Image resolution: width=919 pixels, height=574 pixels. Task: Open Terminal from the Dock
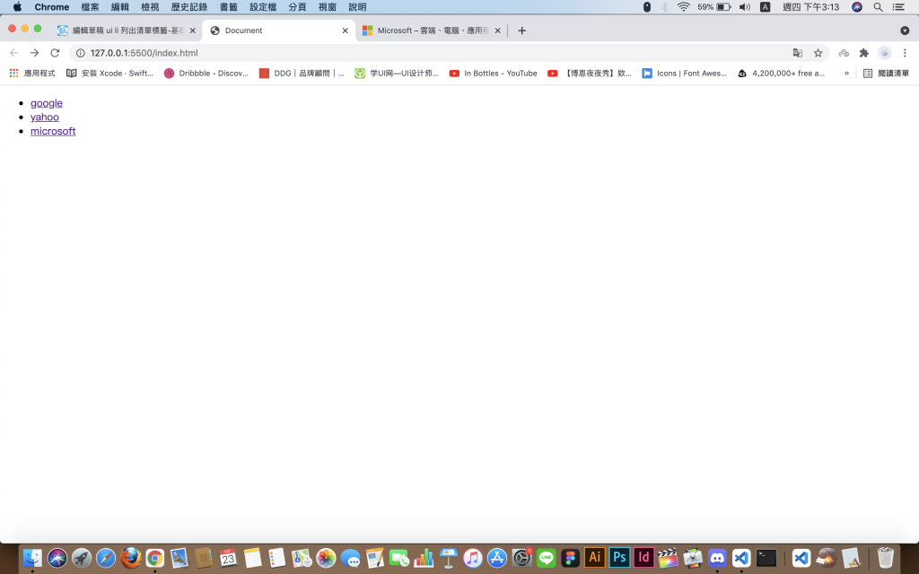click(x=766, y=558)
